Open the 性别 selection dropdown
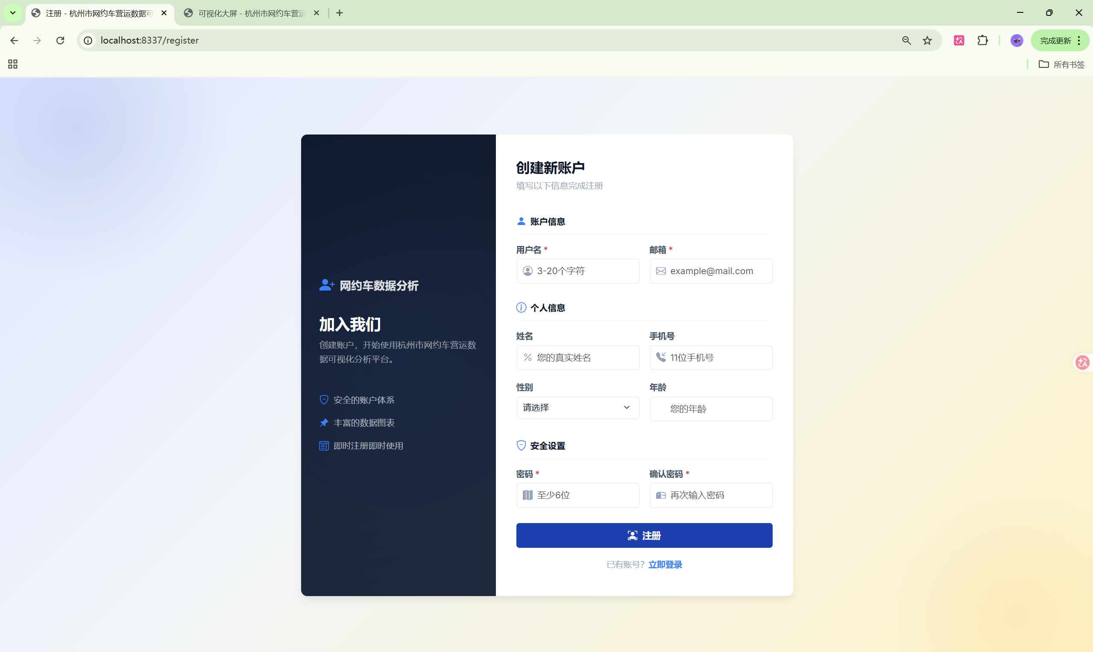 (577, 408)
